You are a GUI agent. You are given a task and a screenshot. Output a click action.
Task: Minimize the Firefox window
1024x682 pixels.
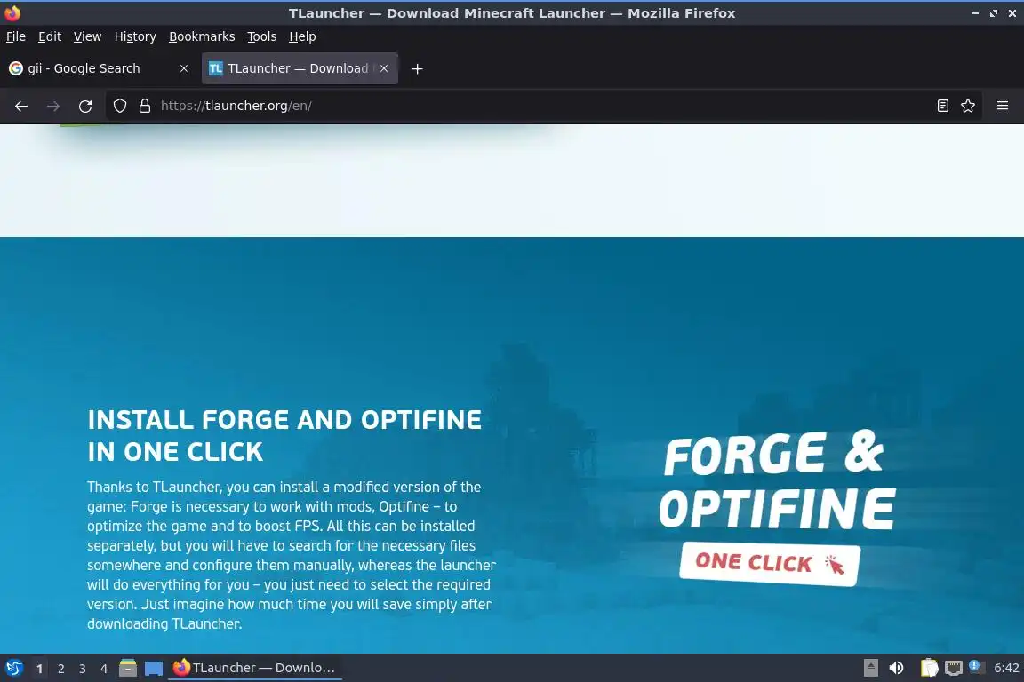pos(975,13)
